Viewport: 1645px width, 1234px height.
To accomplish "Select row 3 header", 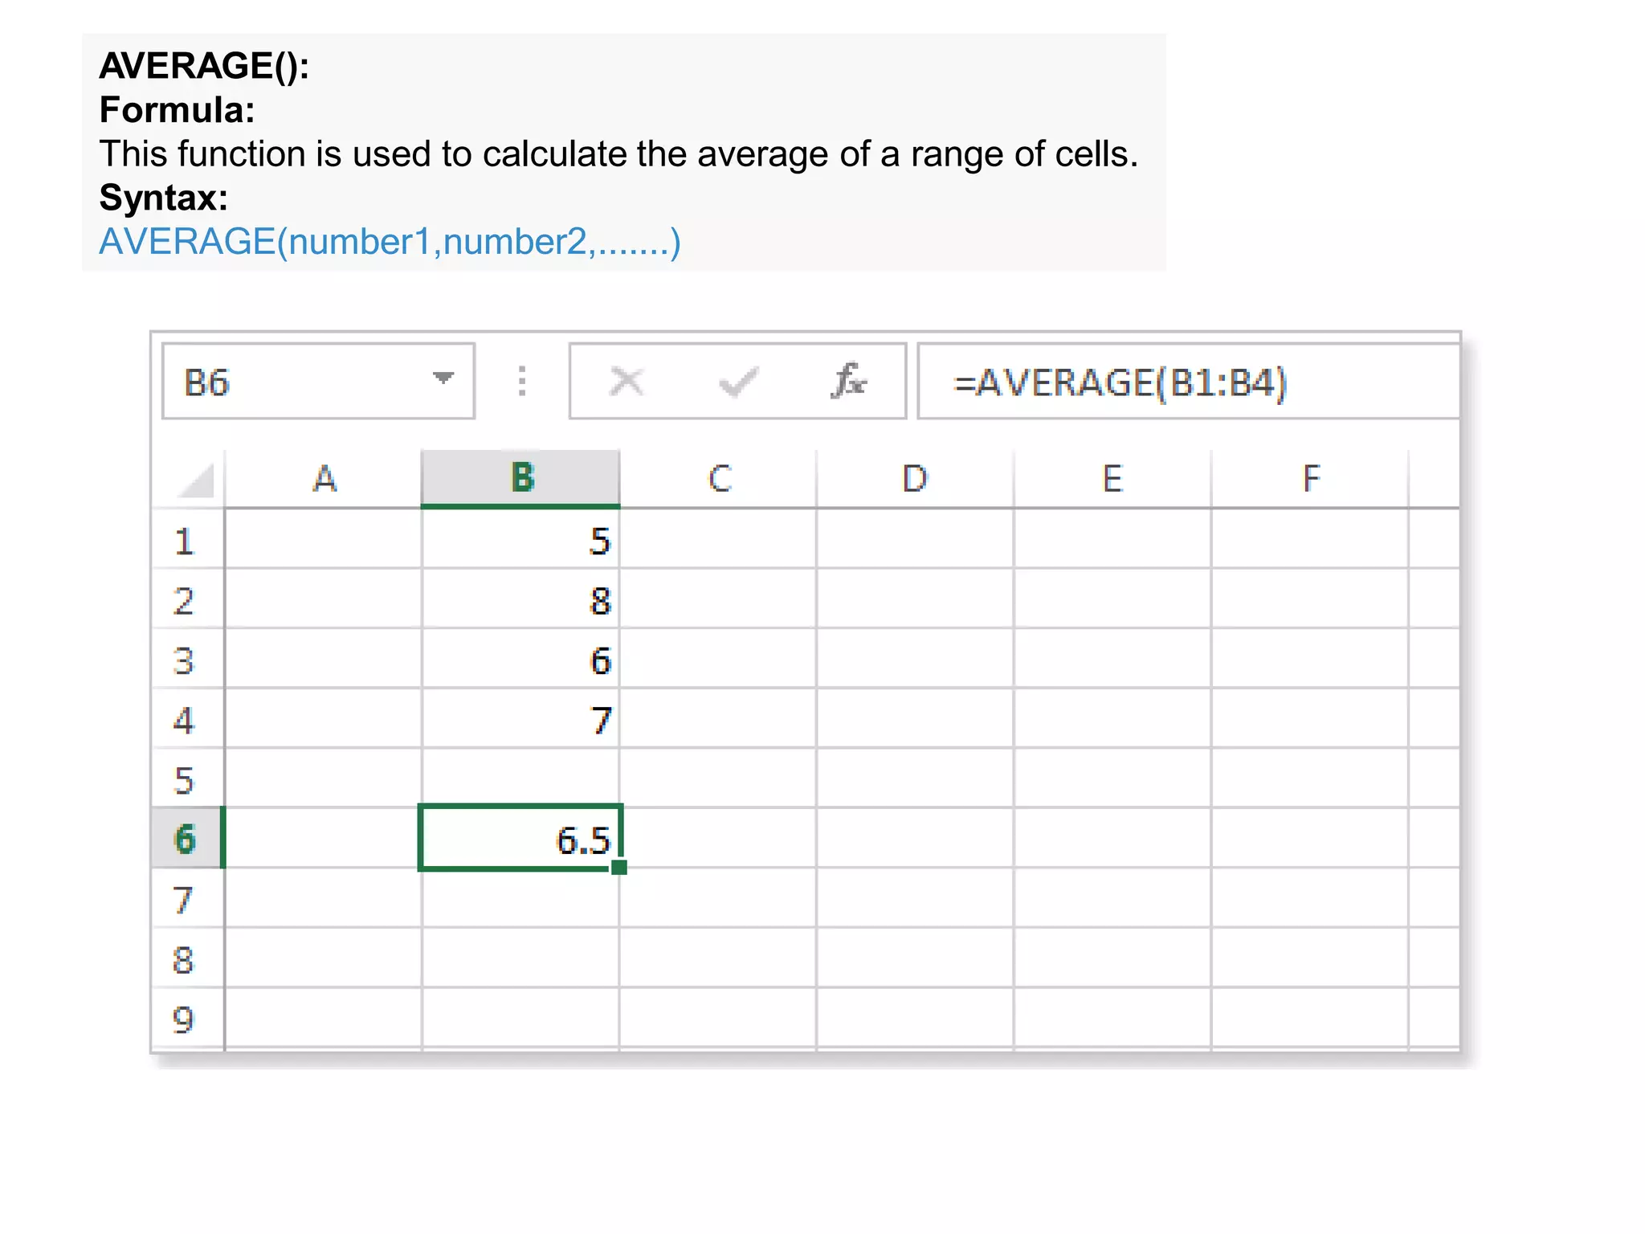I will coord(188,659).
